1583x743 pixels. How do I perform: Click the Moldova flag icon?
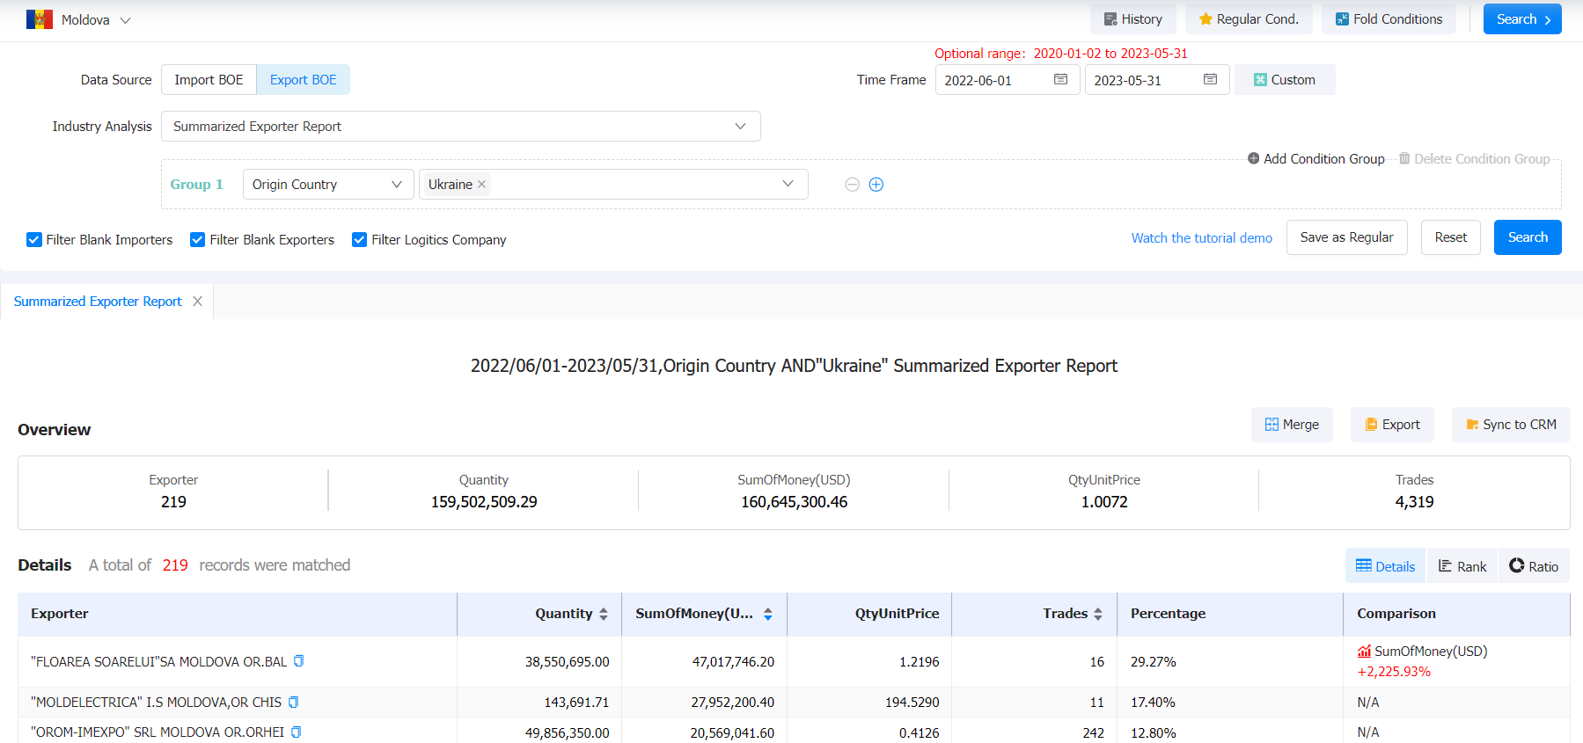(x=40, y=19)
